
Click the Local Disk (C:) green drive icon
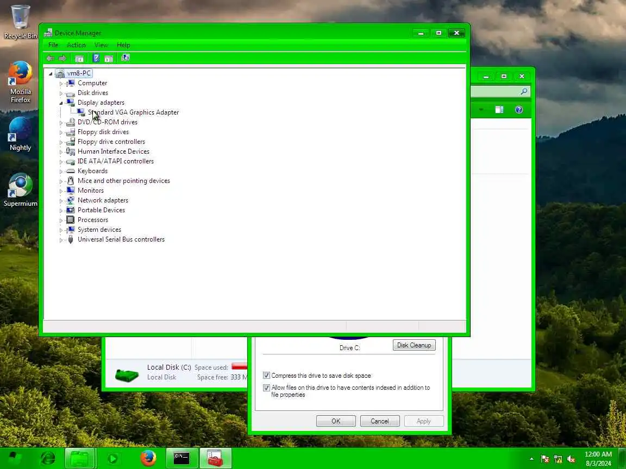coord(127,375)
